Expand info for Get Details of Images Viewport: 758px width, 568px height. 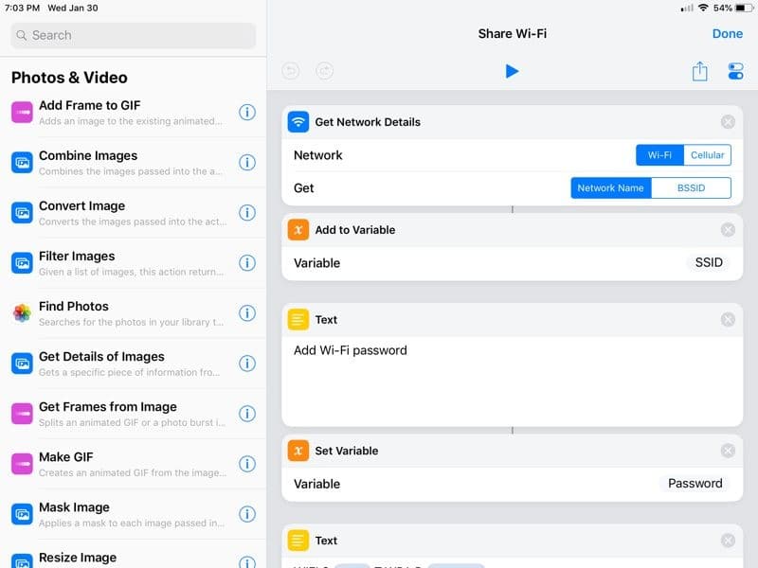click(247, 364)
